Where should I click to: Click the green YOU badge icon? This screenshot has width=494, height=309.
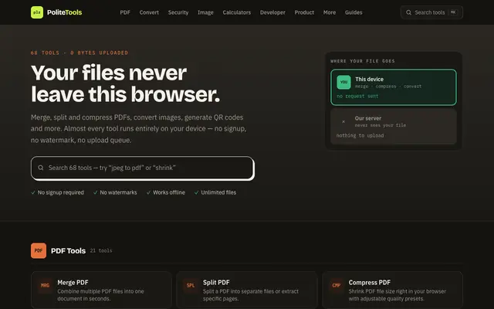pyautogui.click(x=343, y=82)
